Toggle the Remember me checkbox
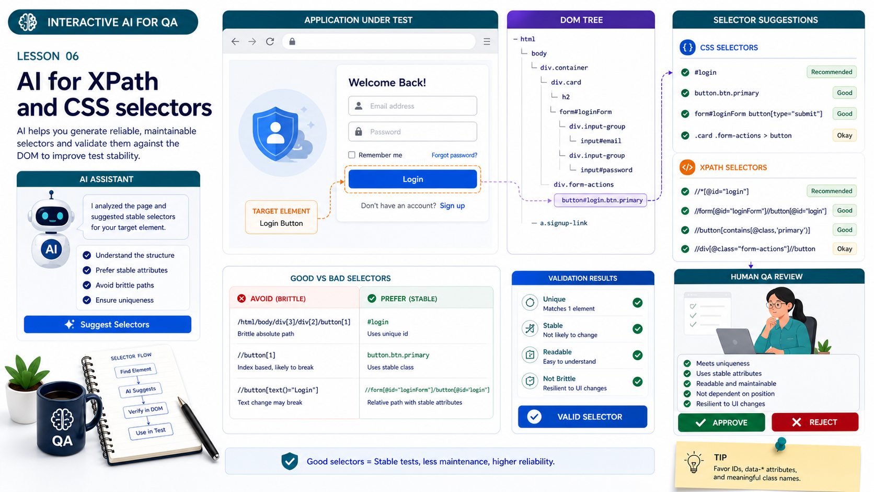The width and height of the screenshot is (874, 492). point(352,155)
